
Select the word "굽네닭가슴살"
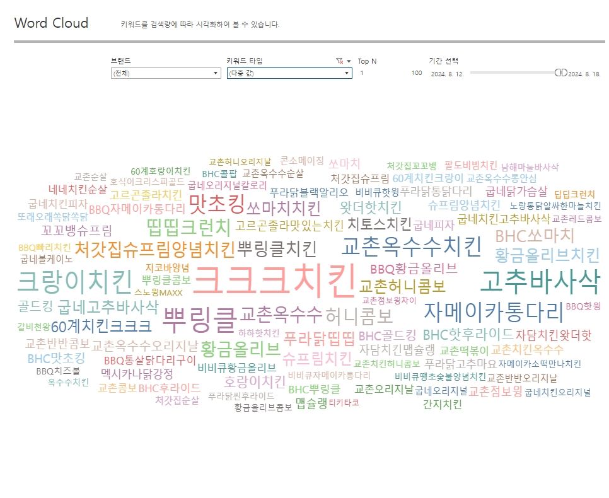[x=516, y=192]
